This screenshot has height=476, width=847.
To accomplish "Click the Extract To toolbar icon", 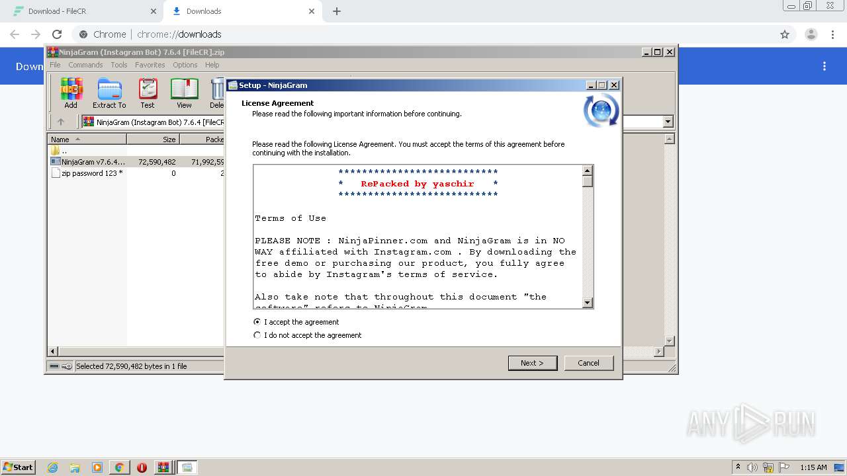I will coord(109,93).
